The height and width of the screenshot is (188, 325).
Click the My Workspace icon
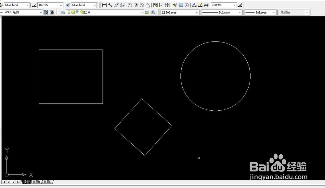[x=52, y=12]
